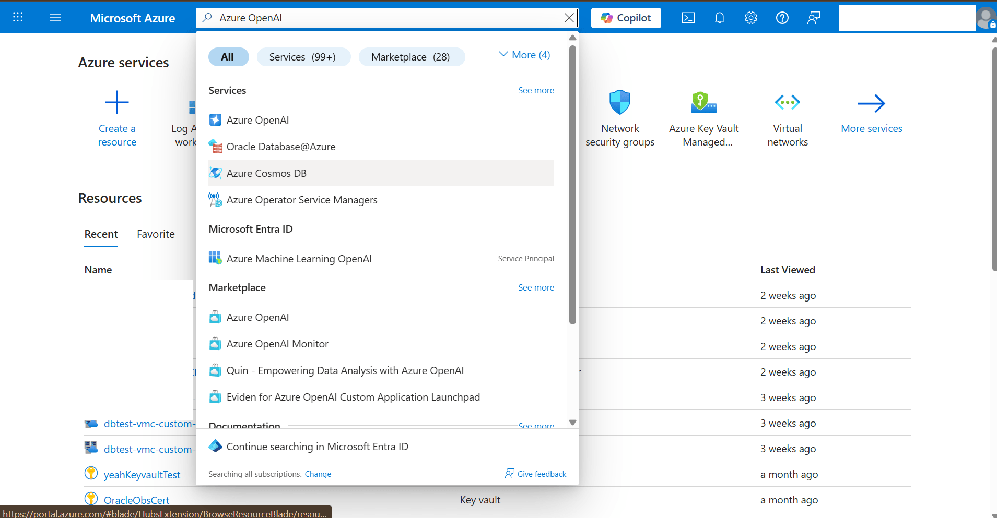Click the feedback icon in the top bar
The height and width of the screenshot is (518, 997).
click(x=814, y=17)
